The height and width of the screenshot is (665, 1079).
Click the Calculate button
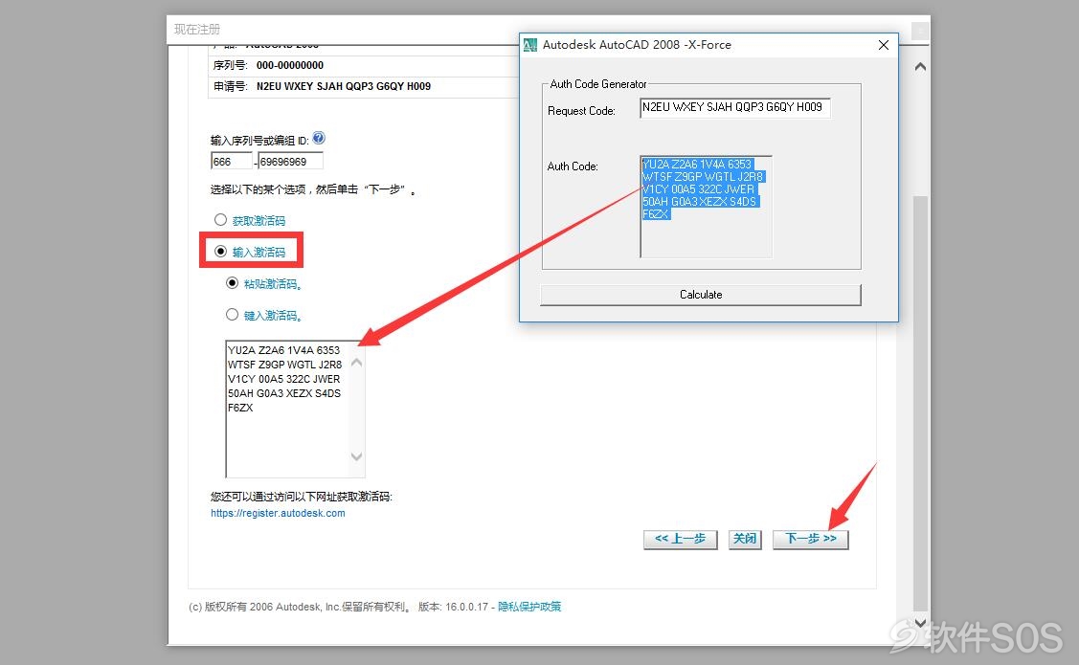[x=701, y=295]
